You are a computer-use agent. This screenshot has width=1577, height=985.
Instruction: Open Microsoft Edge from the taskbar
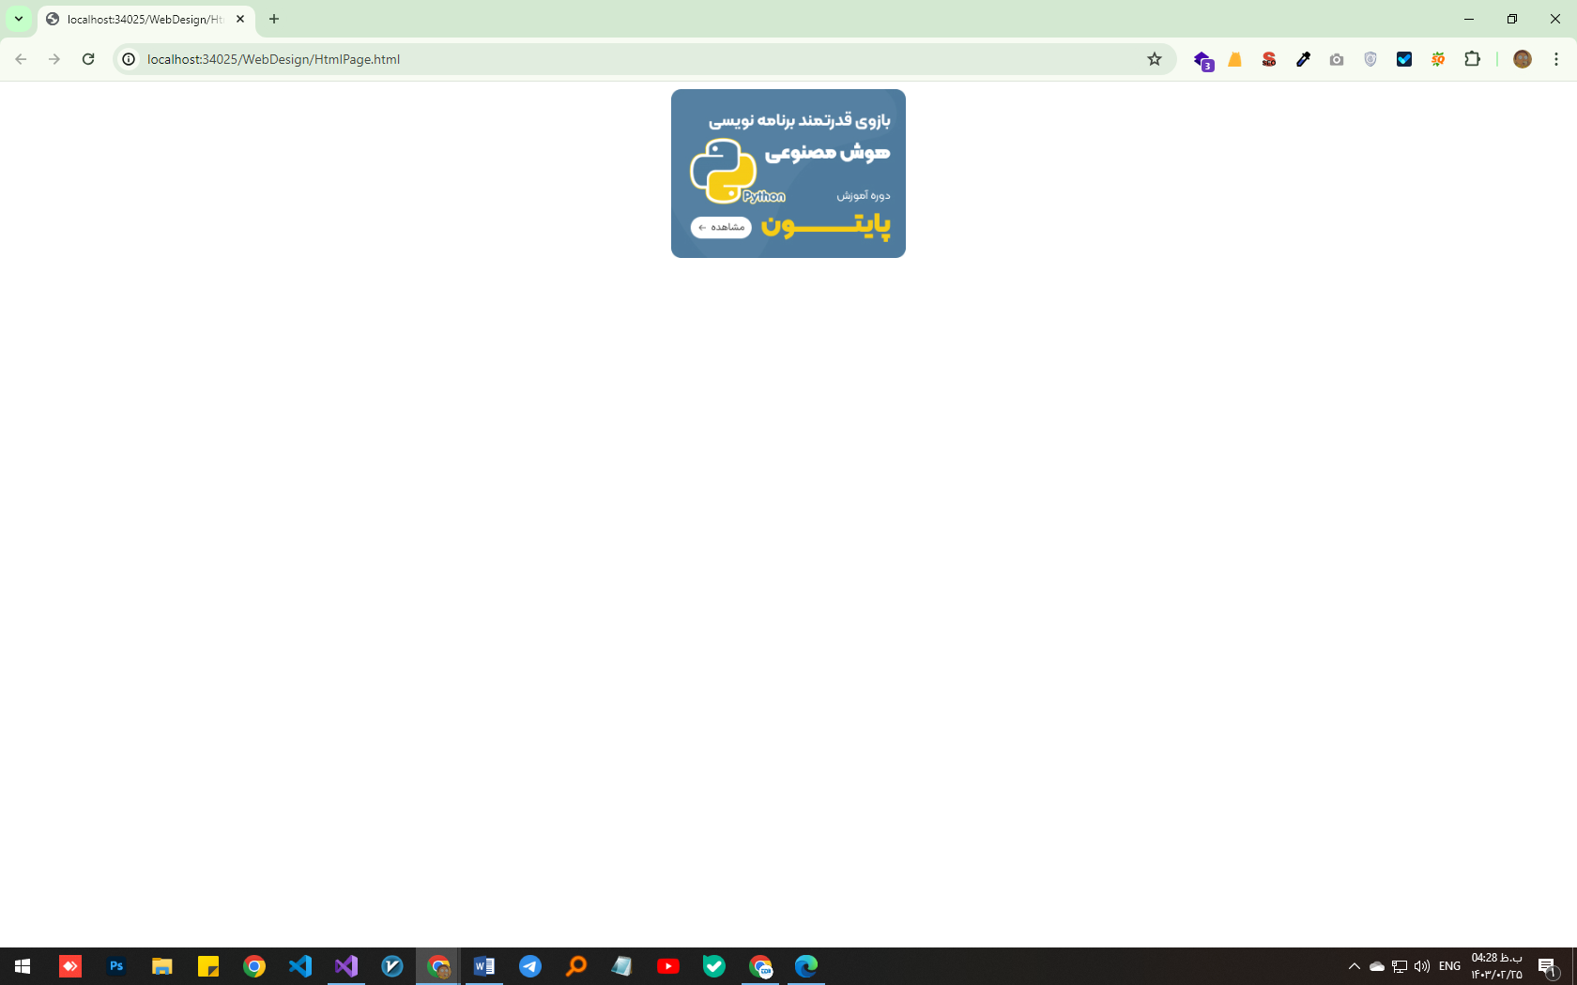pos(806,966)
